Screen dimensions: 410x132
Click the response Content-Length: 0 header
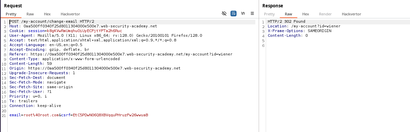click(x=288, y=35)
